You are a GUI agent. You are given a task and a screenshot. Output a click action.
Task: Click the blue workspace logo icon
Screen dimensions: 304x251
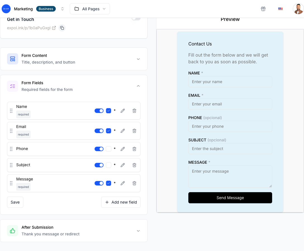tap(6, 9)
